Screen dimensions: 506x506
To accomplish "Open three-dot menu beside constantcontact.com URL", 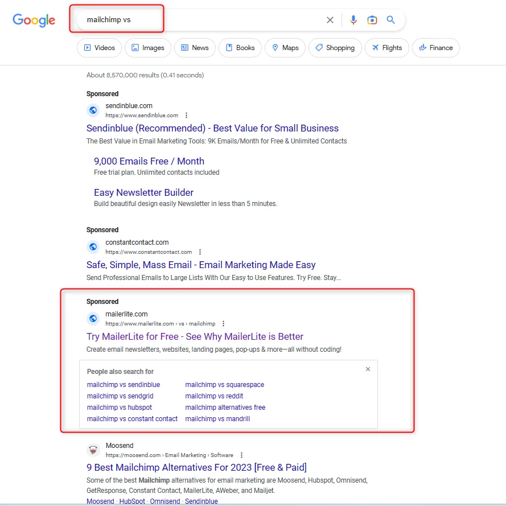I will (200, 252).
